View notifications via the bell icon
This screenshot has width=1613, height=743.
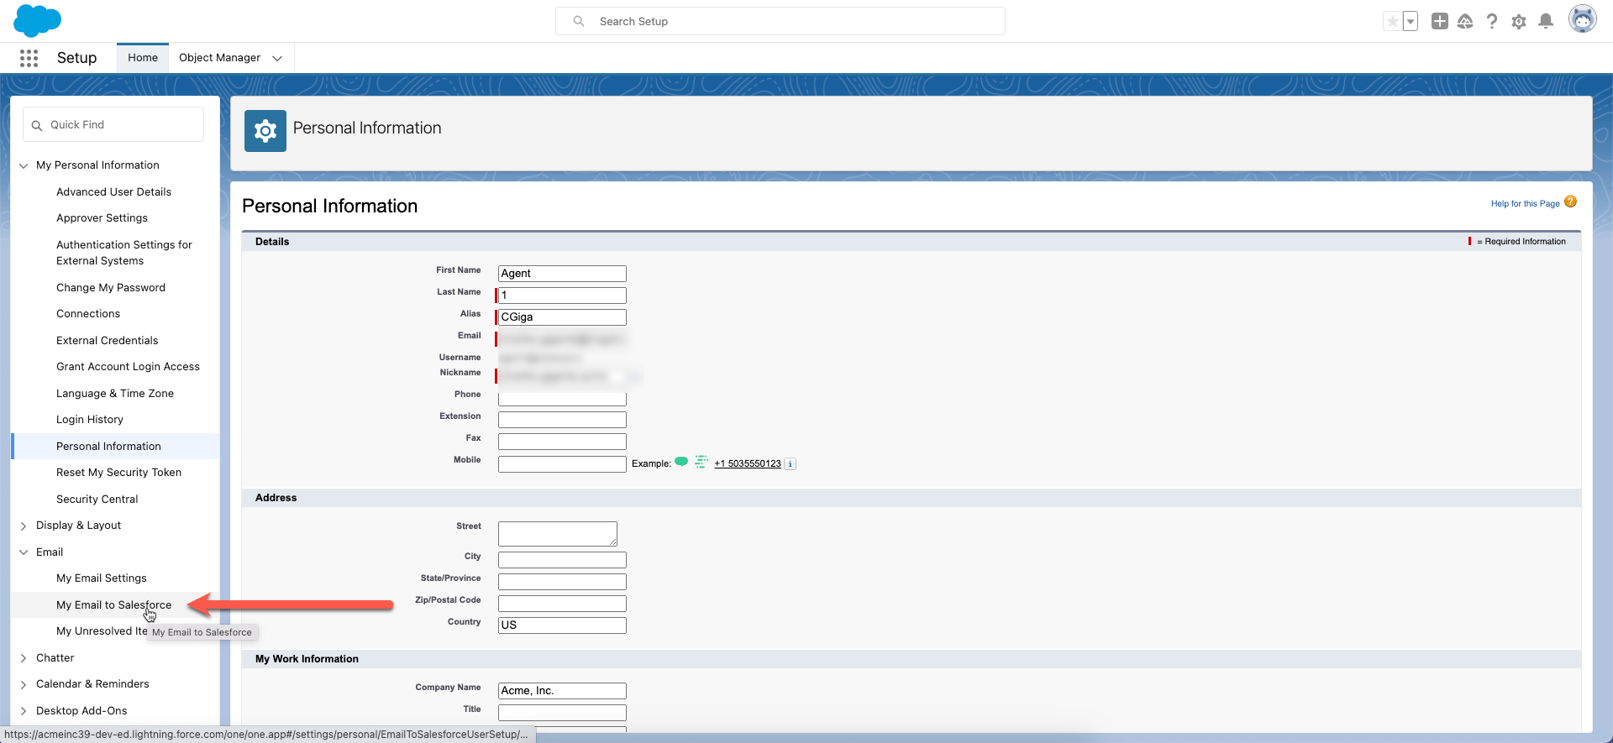1546,22
